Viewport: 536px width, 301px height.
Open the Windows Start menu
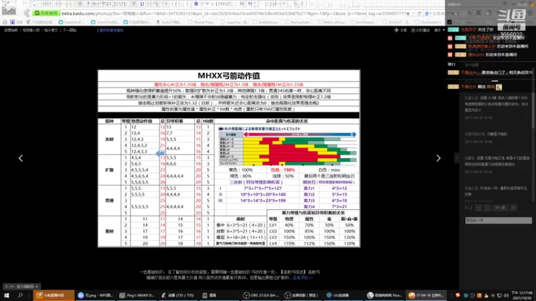tap(7, 295)
